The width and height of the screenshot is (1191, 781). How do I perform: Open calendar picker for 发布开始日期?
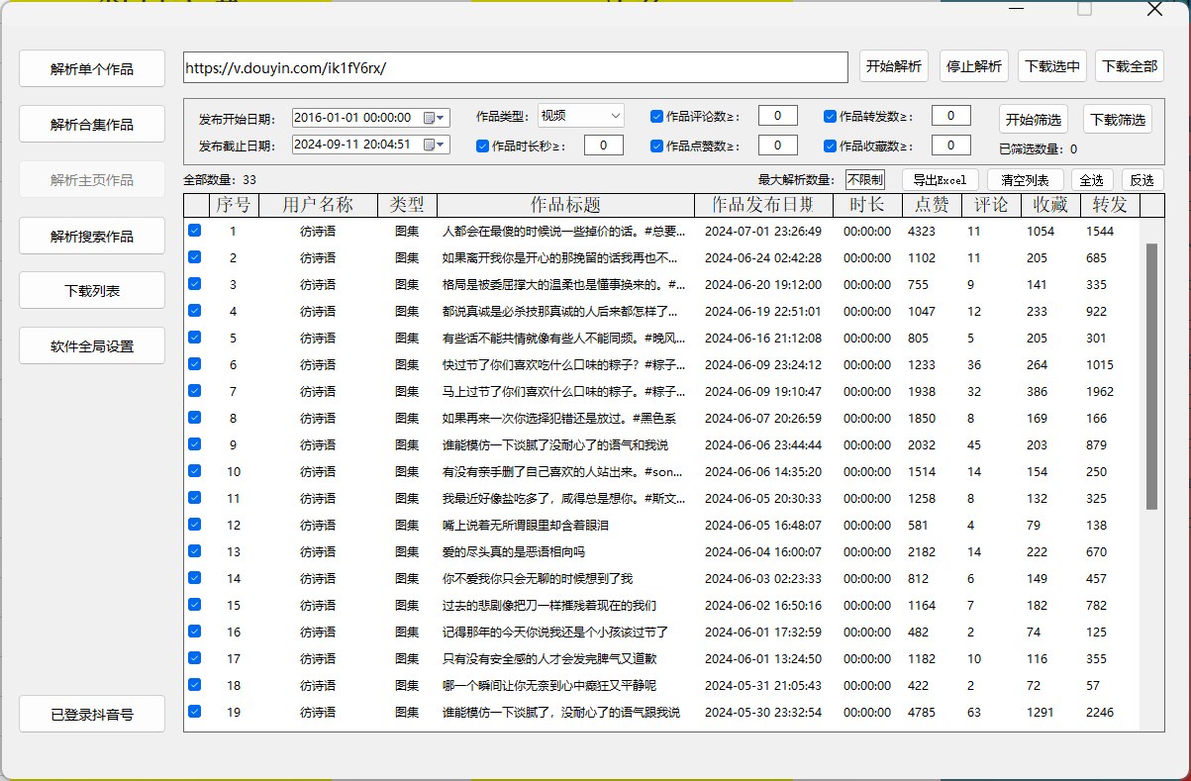435,117
